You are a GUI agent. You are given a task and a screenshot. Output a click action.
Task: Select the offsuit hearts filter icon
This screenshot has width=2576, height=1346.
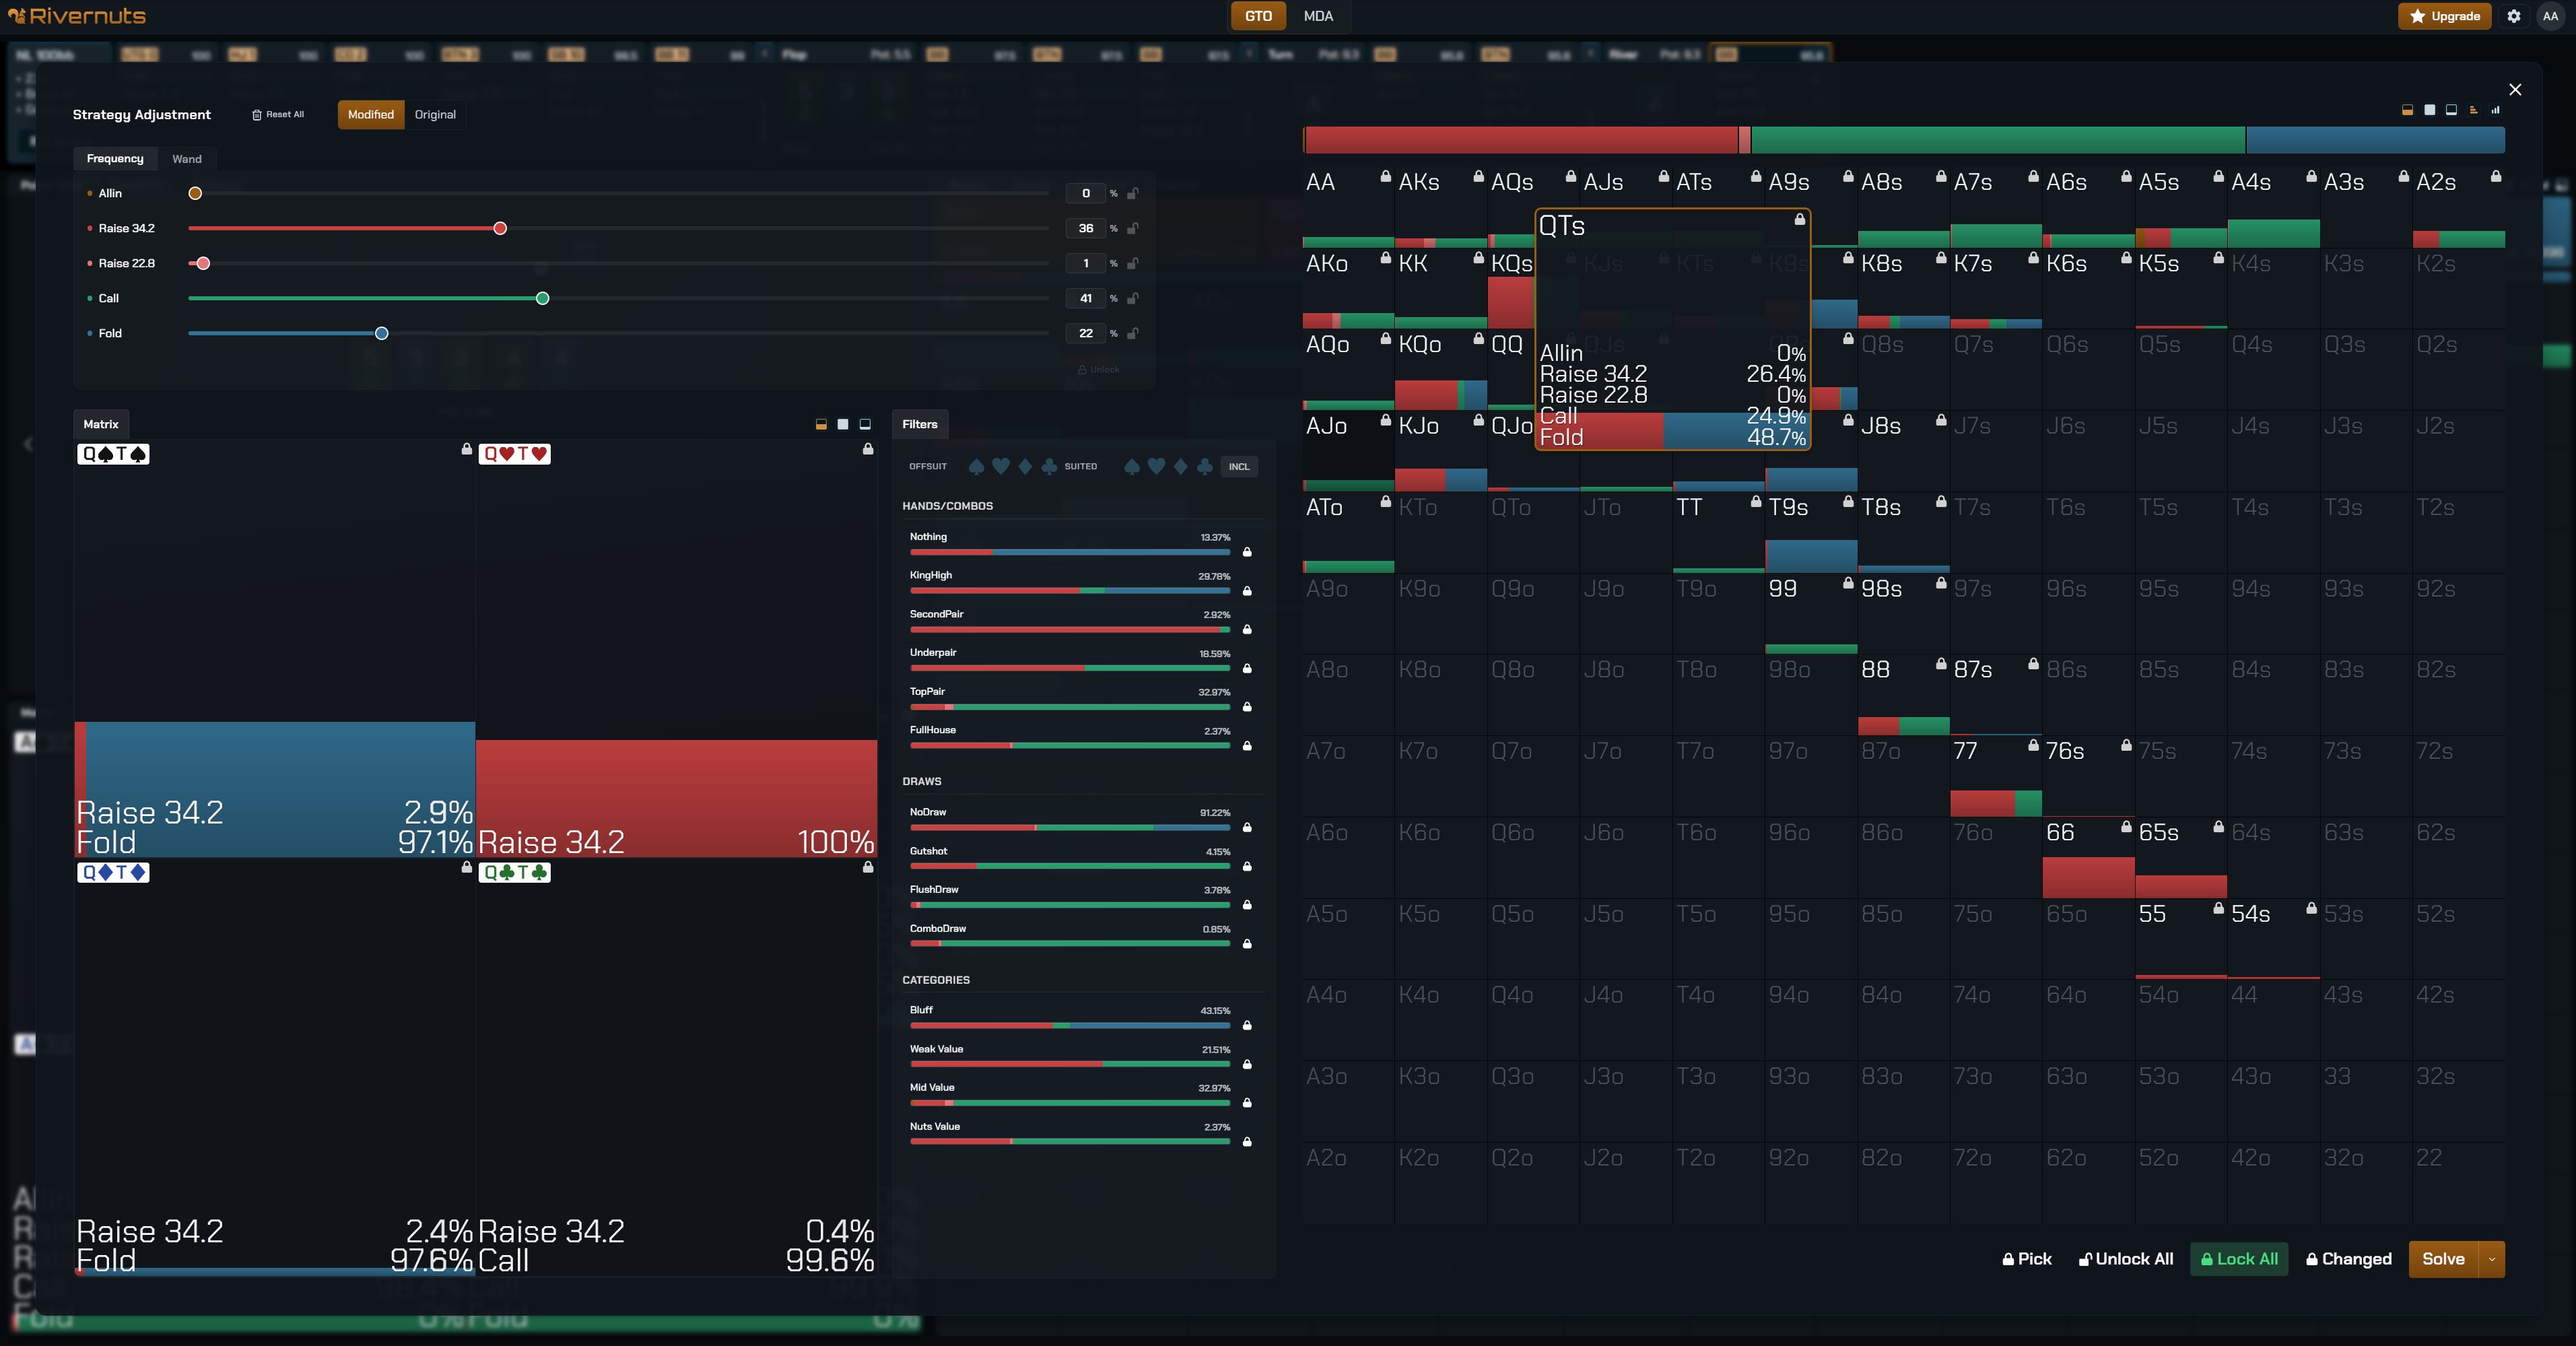[x=1000, y=466]
